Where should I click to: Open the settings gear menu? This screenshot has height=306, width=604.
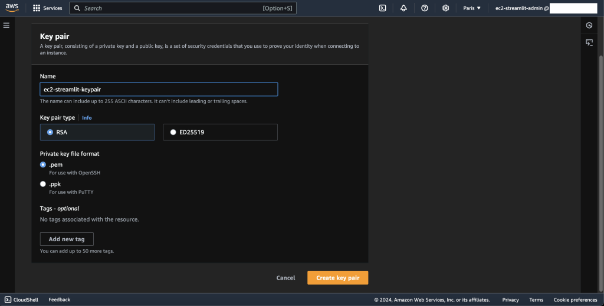(446, 8)
